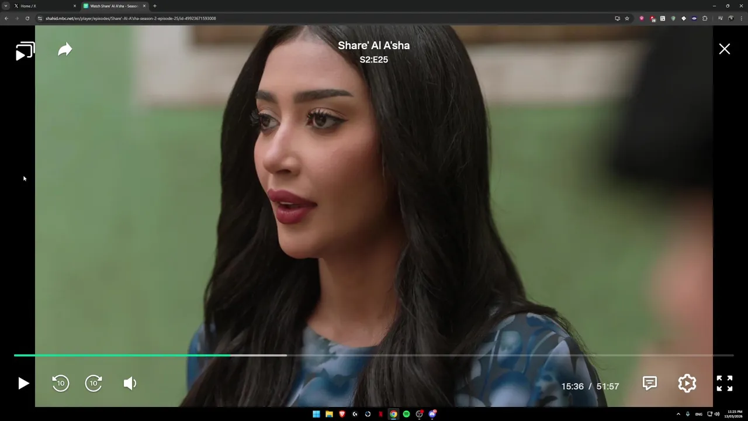Toggle fullscreen mode in the player

point(725,383)
